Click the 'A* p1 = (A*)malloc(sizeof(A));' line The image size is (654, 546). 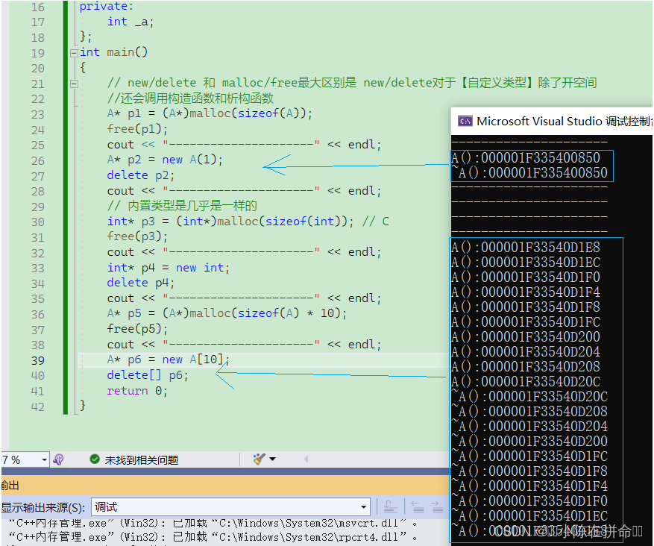click(210, 113)
